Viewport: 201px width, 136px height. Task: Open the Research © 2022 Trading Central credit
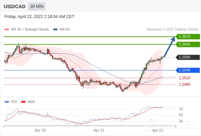pyautogui.click(x=172, y=30)
